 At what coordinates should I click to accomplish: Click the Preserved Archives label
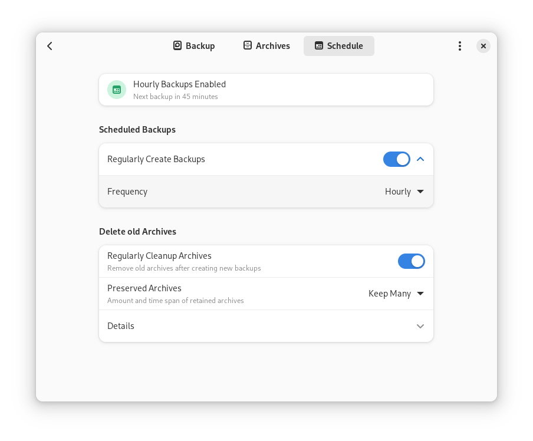pos(144,288)
